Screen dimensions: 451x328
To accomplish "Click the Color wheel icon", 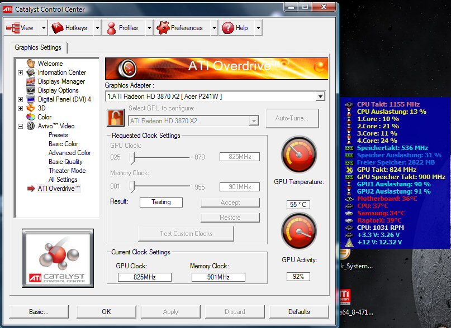I will pyautogui.click(x=31, y=117).
